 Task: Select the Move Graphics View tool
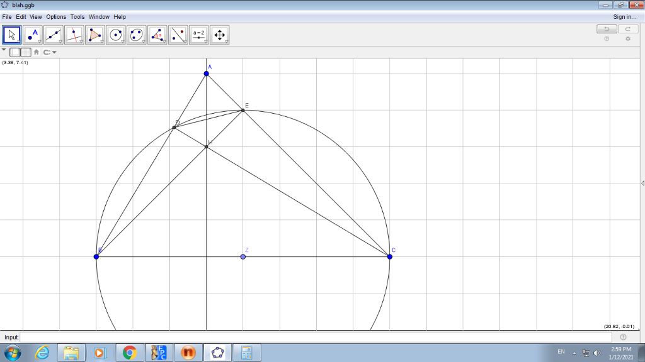219,35
